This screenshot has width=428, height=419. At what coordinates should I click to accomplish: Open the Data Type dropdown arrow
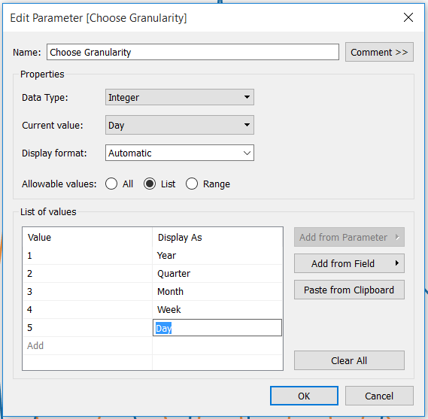click(x=247, y=97)
